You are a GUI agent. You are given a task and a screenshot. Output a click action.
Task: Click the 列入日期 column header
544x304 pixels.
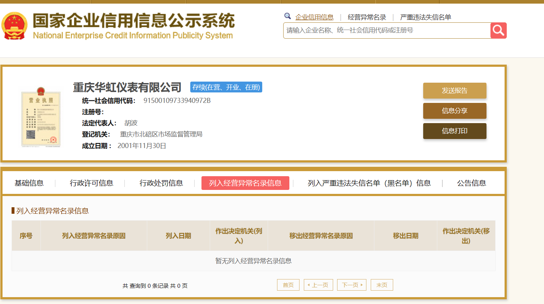(178, 236)
